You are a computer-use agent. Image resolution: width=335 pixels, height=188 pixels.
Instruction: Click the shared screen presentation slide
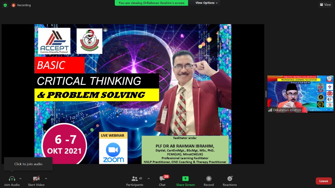pyautogui.click(x=133, y=94)
